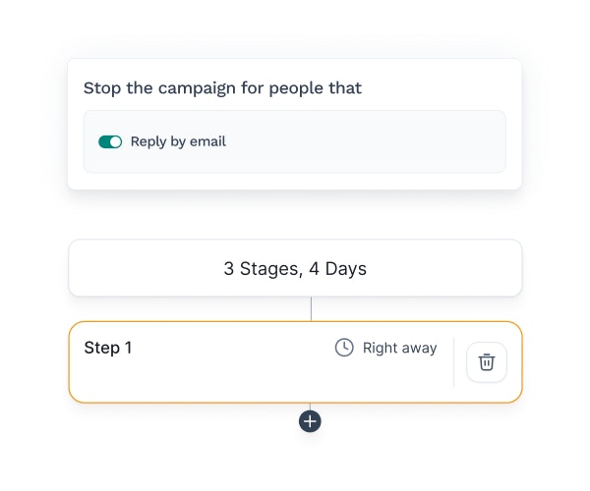Click the plus icon to add a step

(x=310, y=421)
